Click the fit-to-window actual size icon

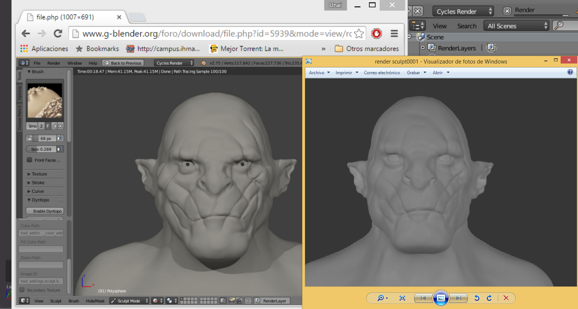coord(402,298)
